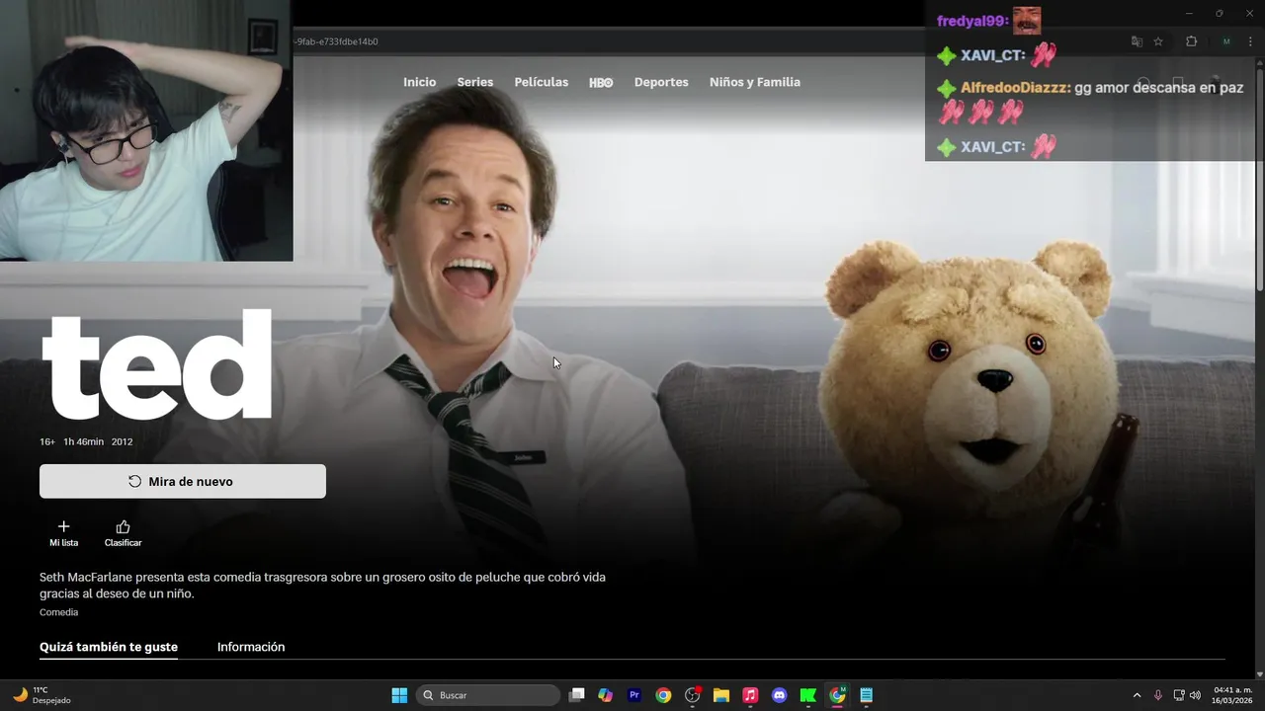The image size is (1265, 711).
Task: Open the Chrome profile M avatar
Action: [1226, 41]
